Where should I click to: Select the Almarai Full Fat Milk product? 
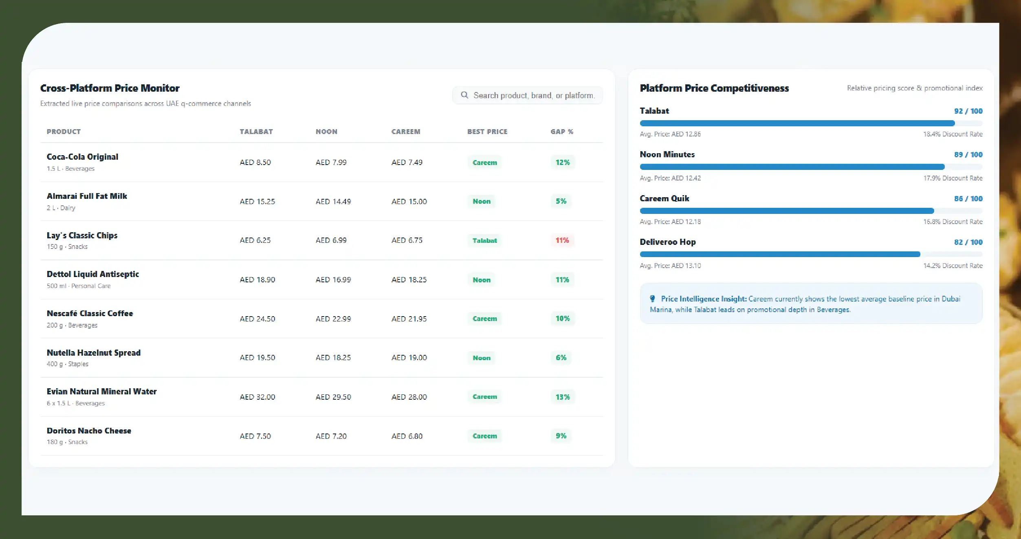coord(87,196)
